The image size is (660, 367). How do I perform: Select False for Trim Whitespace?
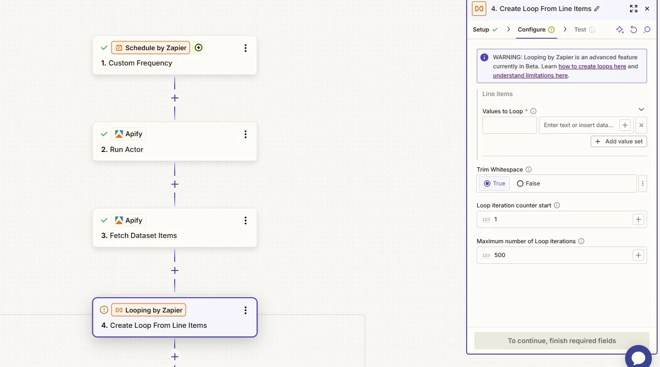tap(528, 183)
